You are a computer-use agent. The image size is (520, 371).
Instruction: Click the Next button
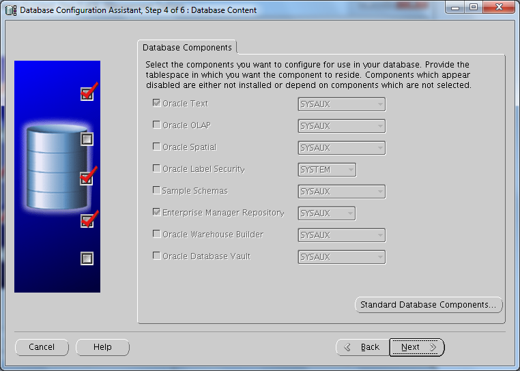tap(417, 347)
